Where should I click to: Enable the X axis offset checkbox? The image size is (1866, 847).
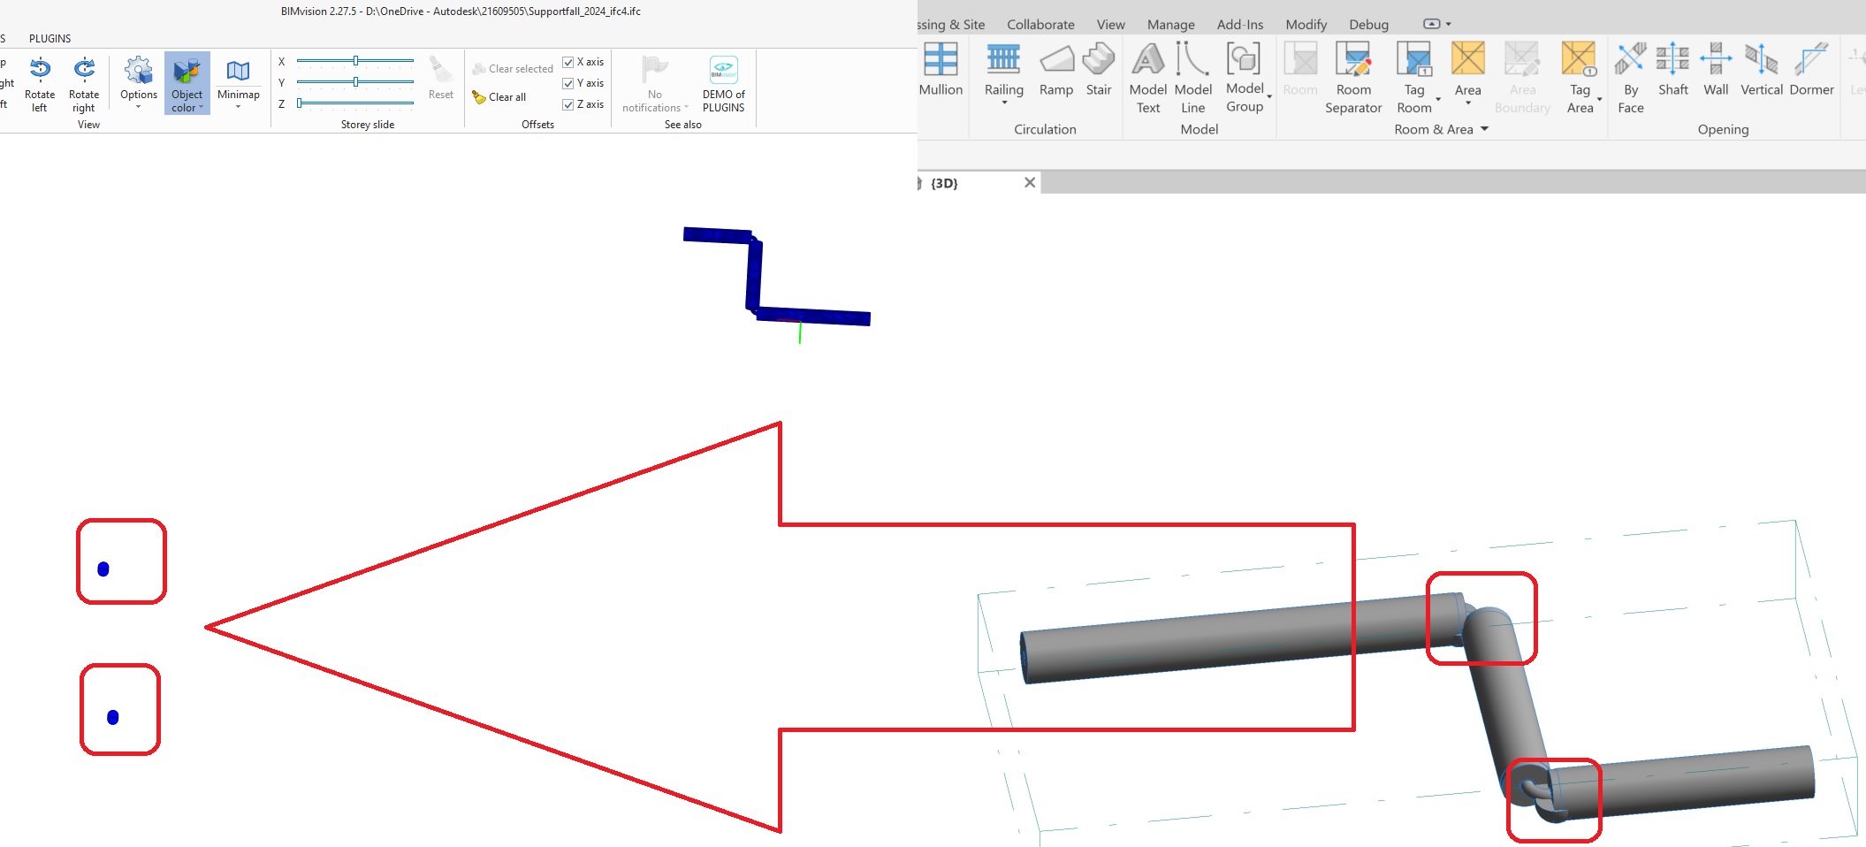[x=567, y=61]
